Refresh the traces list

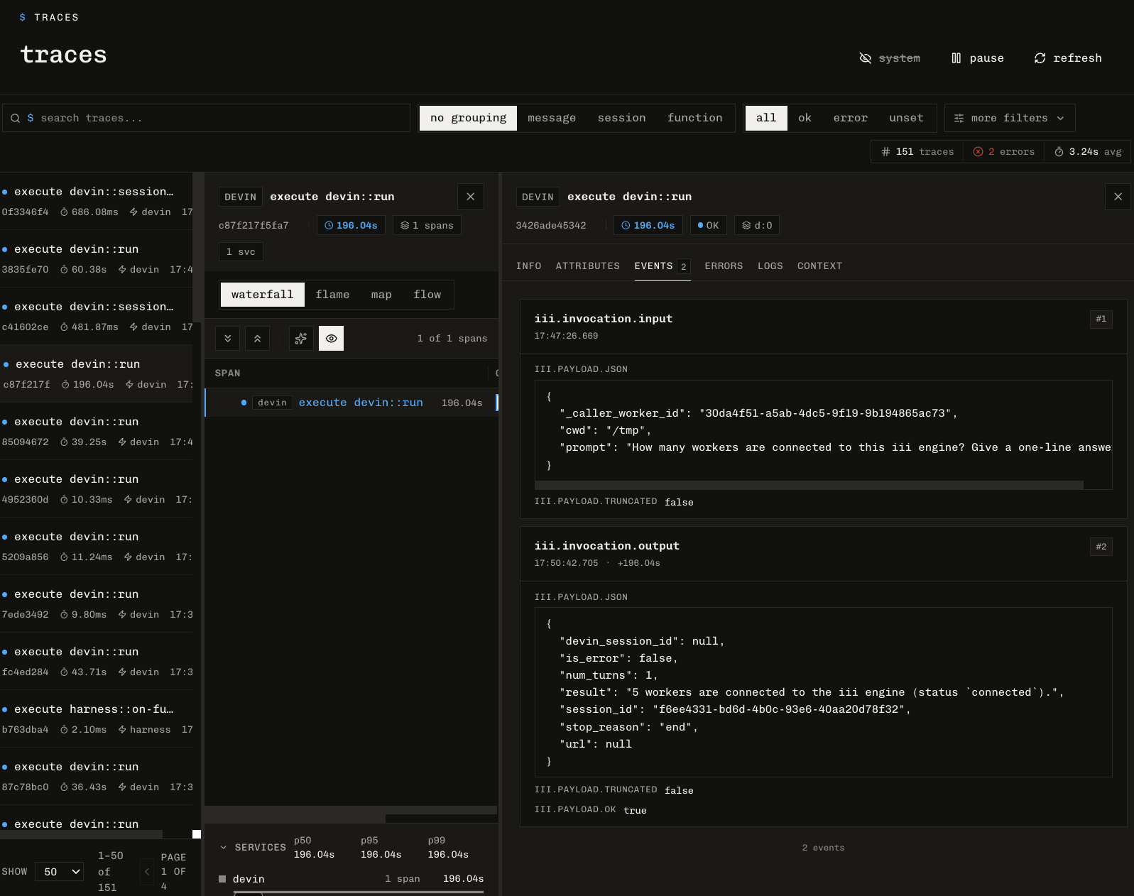1068,58
